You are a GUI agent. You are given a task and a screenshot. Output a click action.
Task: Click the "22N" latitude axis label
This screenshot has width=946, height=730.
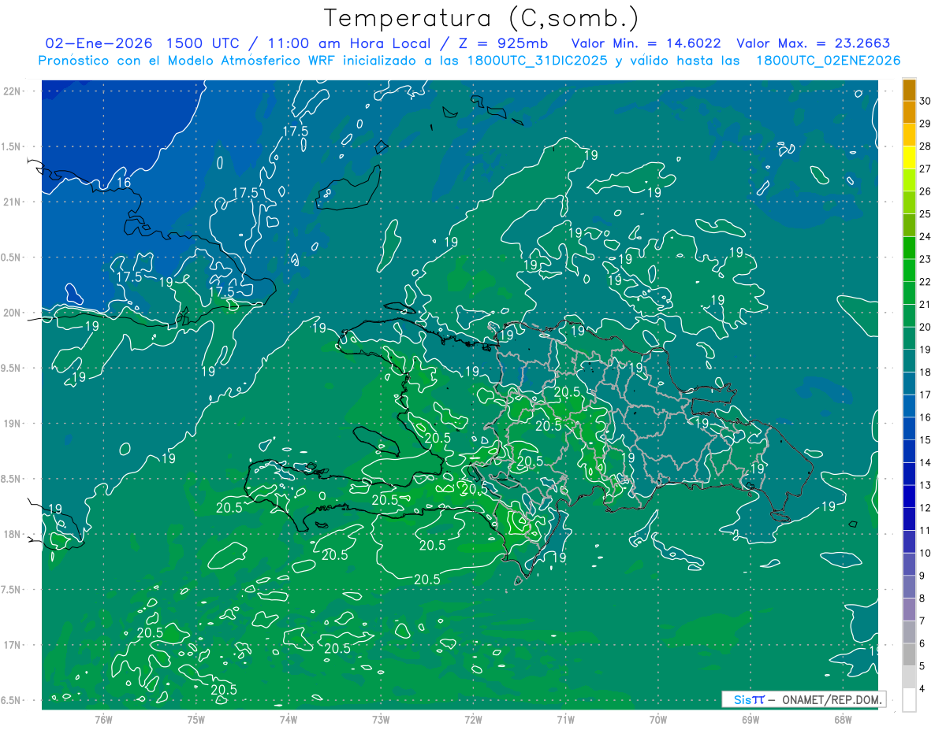pos(12,91)
